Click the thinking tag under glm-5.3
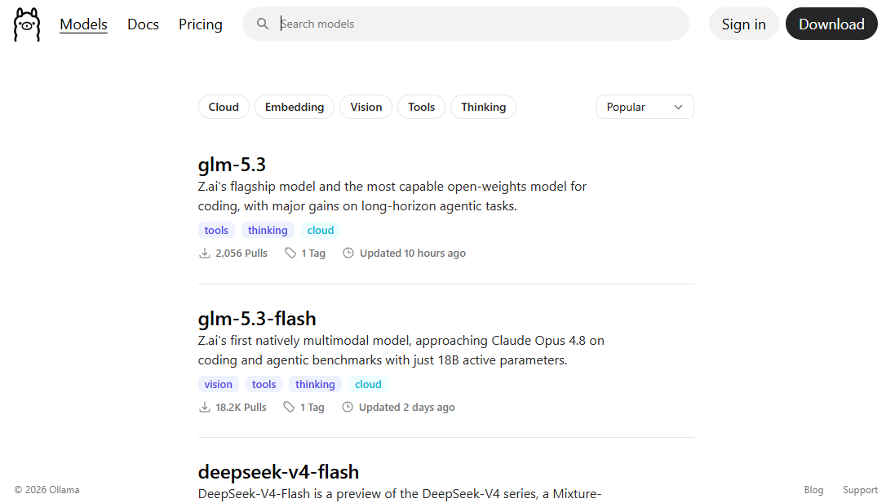This screenshot has height=503, width=895. tap(268, 231)
